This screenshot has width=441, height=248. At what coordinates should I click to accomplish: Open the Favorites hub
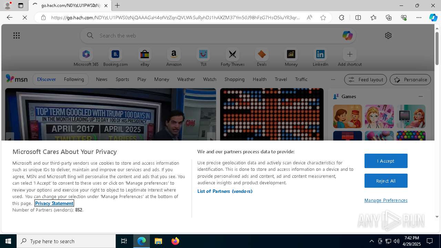coord(373,18)
